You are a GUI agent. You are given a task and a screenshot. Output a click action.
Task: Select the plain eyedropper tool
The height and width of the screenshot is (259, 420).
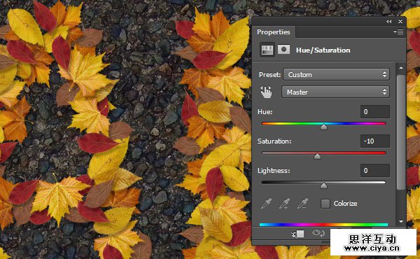tap(266, 204)
